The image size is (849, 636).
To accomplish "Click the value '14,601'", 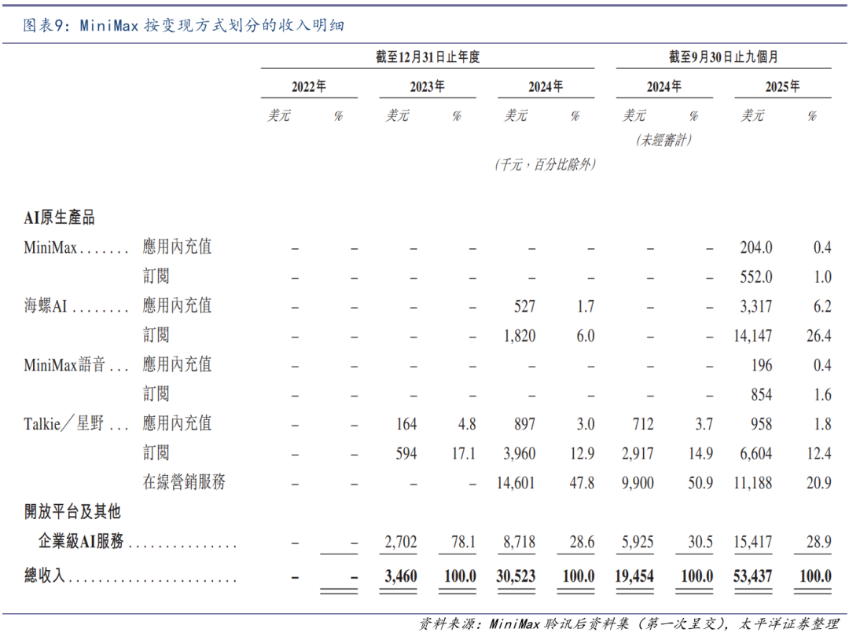I will click(516, 483).
